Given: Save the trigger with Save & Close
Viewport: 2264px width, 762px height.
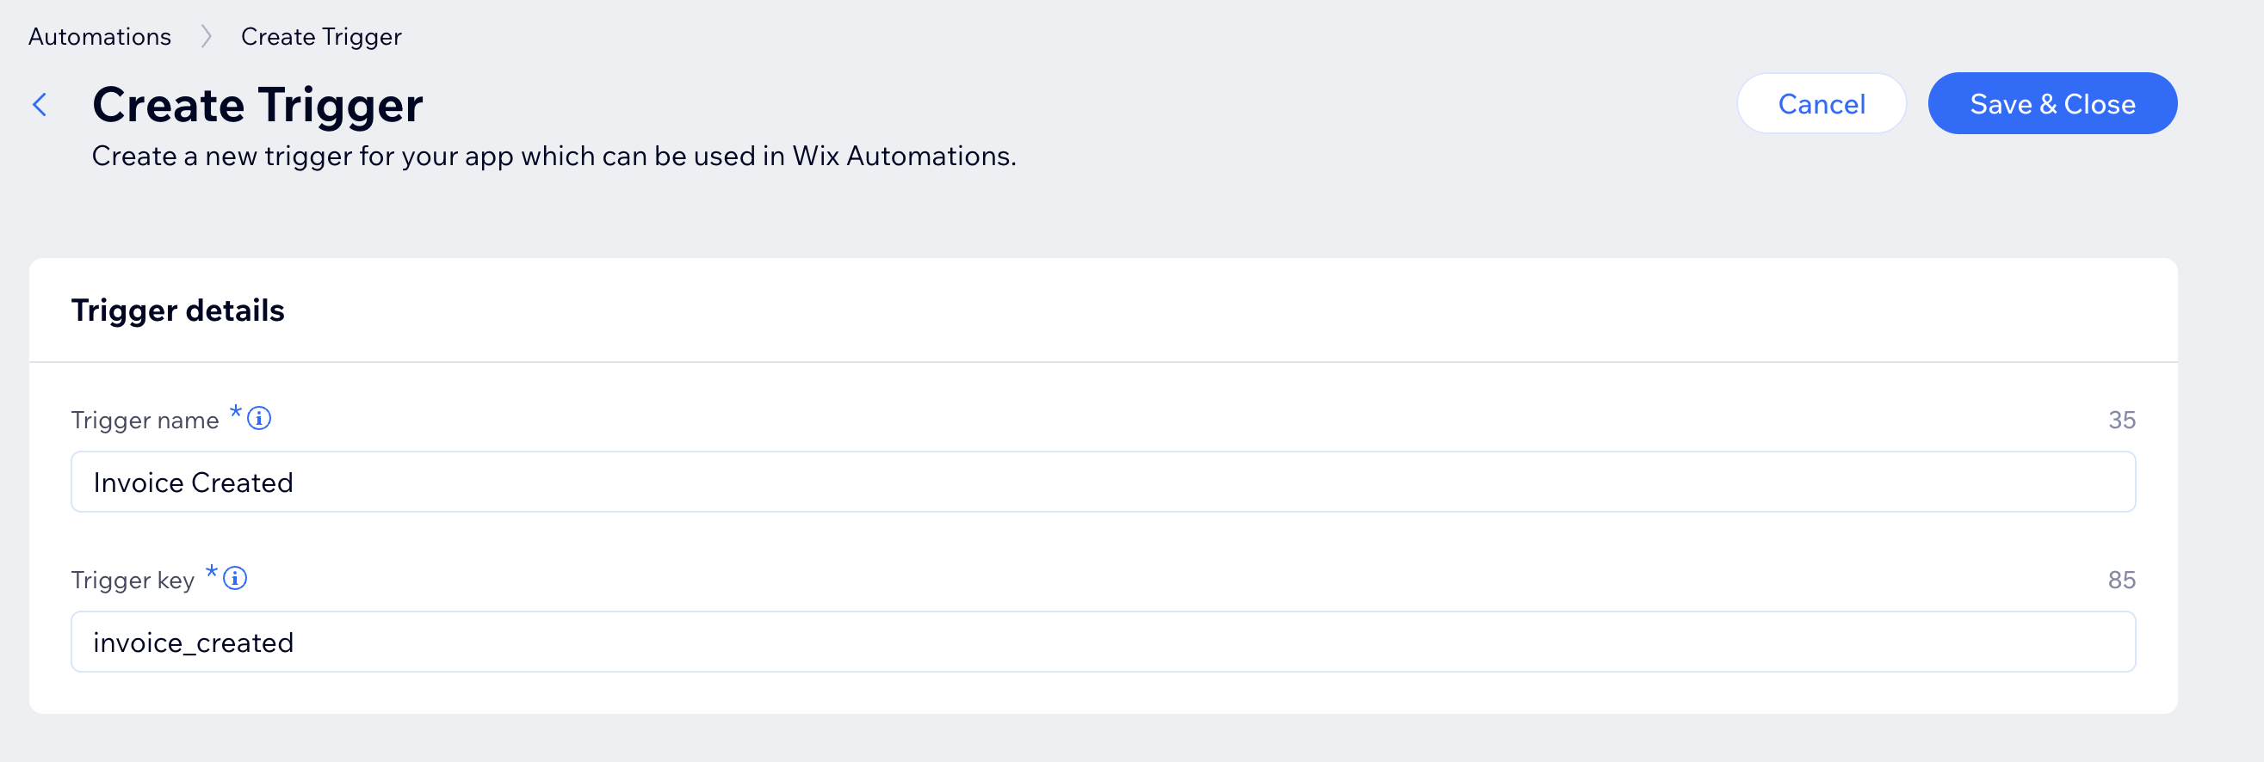Looking at the screenshot, I should pos(2051,103).
